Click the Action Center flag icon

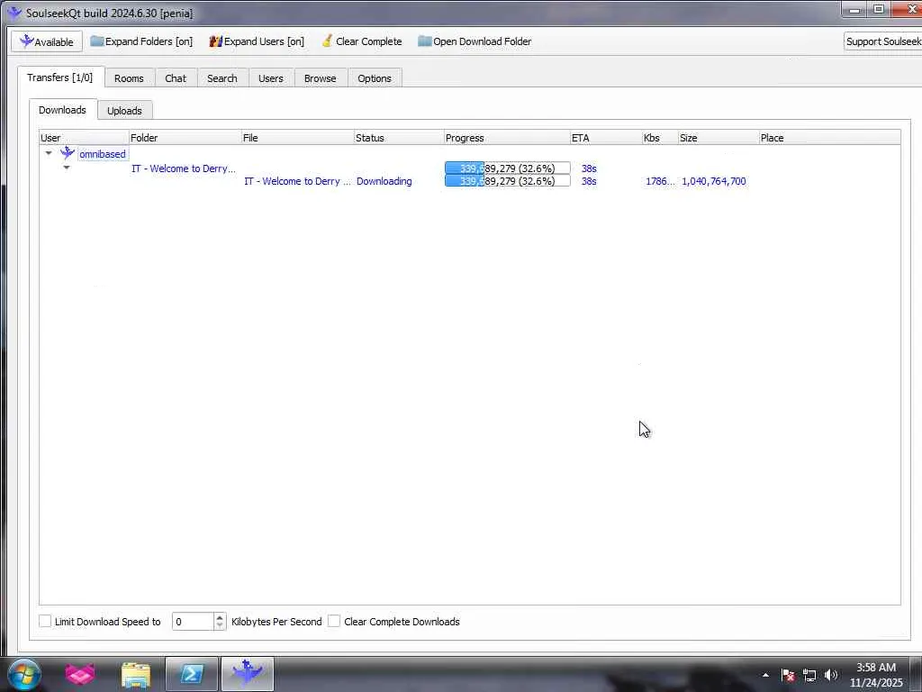pos(788,675)
